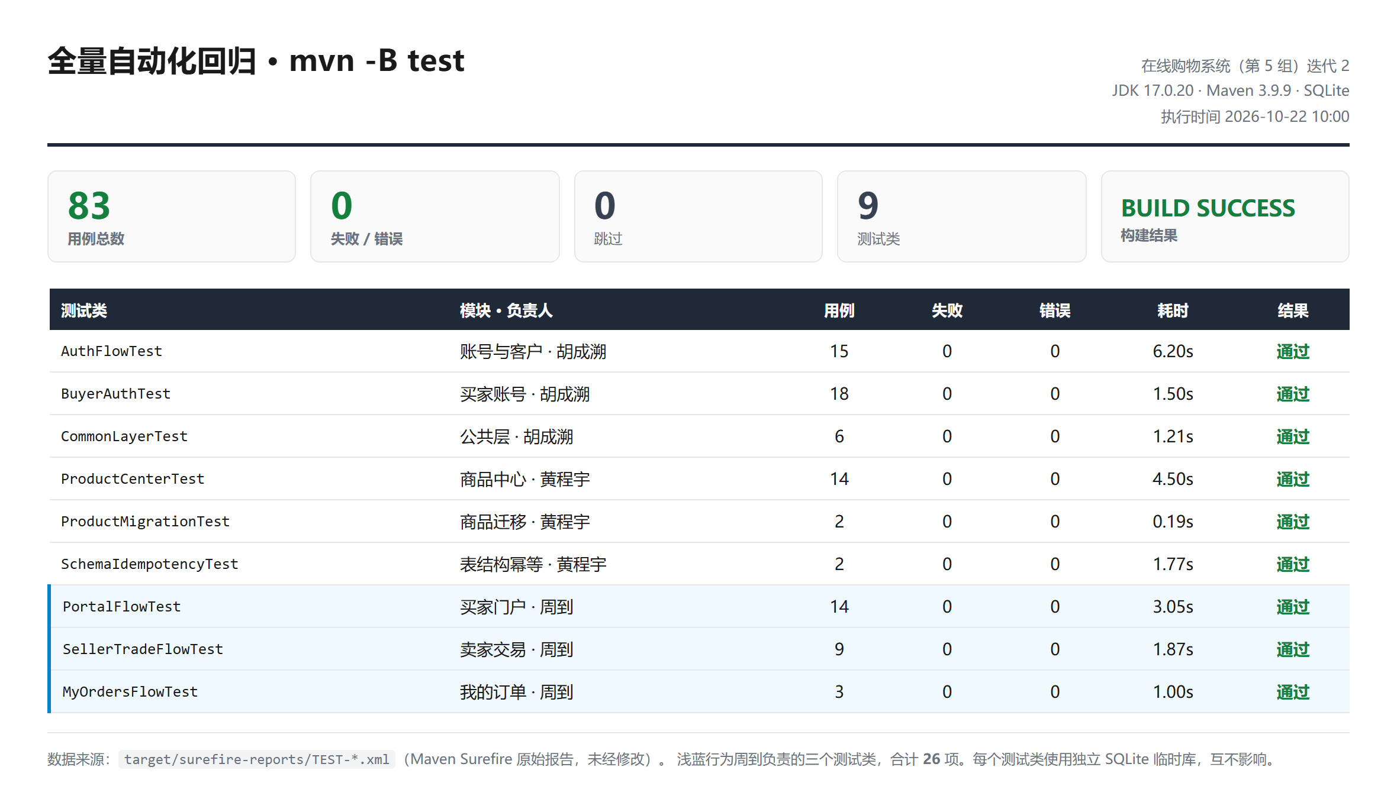Screen dimensions: 1397x809
Task: Click the 9 测试类 summary card
Action: coord(962,216)
